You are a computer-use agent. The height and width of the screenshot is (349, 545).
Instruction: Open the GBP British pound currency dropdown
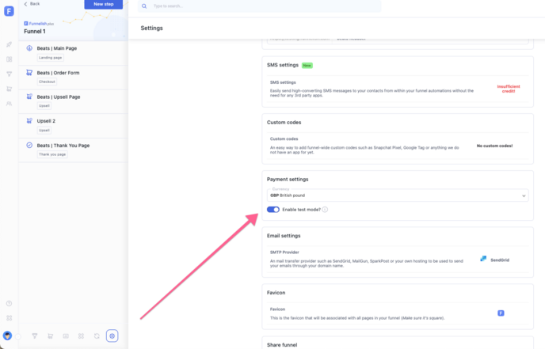398,195
